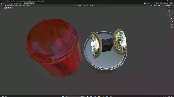
Task: Click the negative X axis gizmo
Action: [x=167, y=14]
